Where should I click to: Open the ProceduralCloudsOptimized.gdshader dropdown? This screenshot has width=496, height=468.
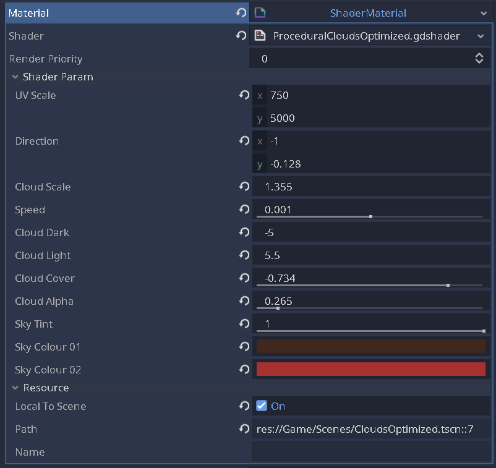pyautogui.click(x=480, y=36)
